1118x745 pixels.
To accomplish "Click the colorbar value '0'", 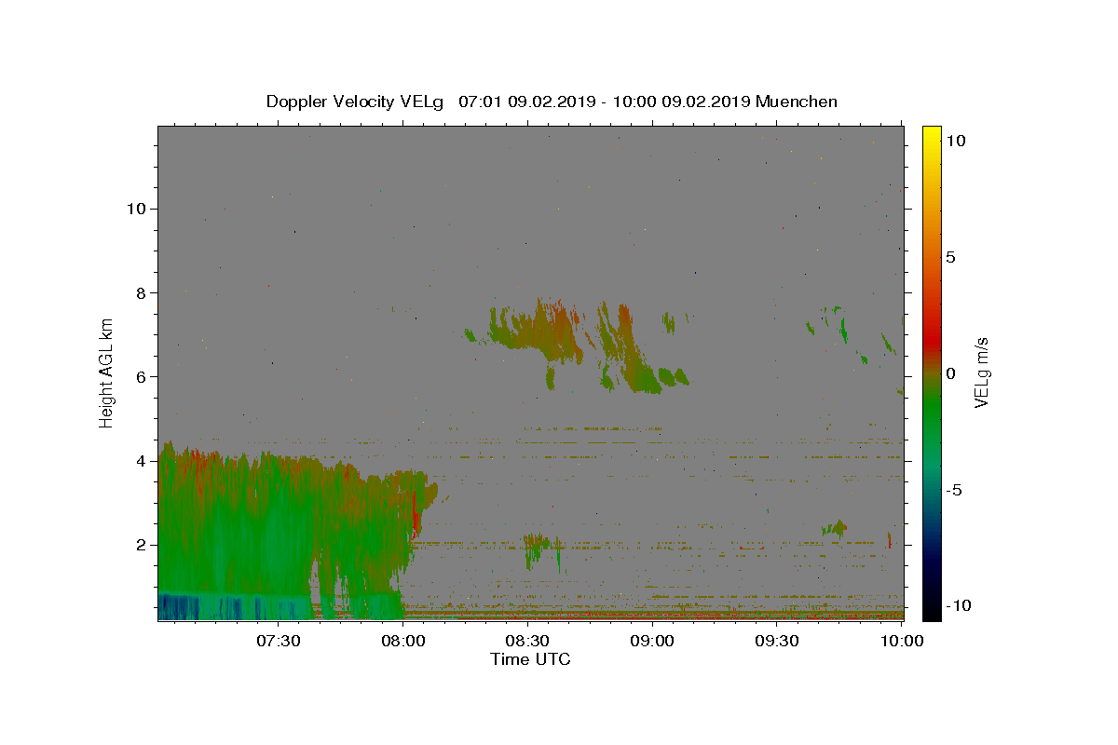I will (949, 373).
